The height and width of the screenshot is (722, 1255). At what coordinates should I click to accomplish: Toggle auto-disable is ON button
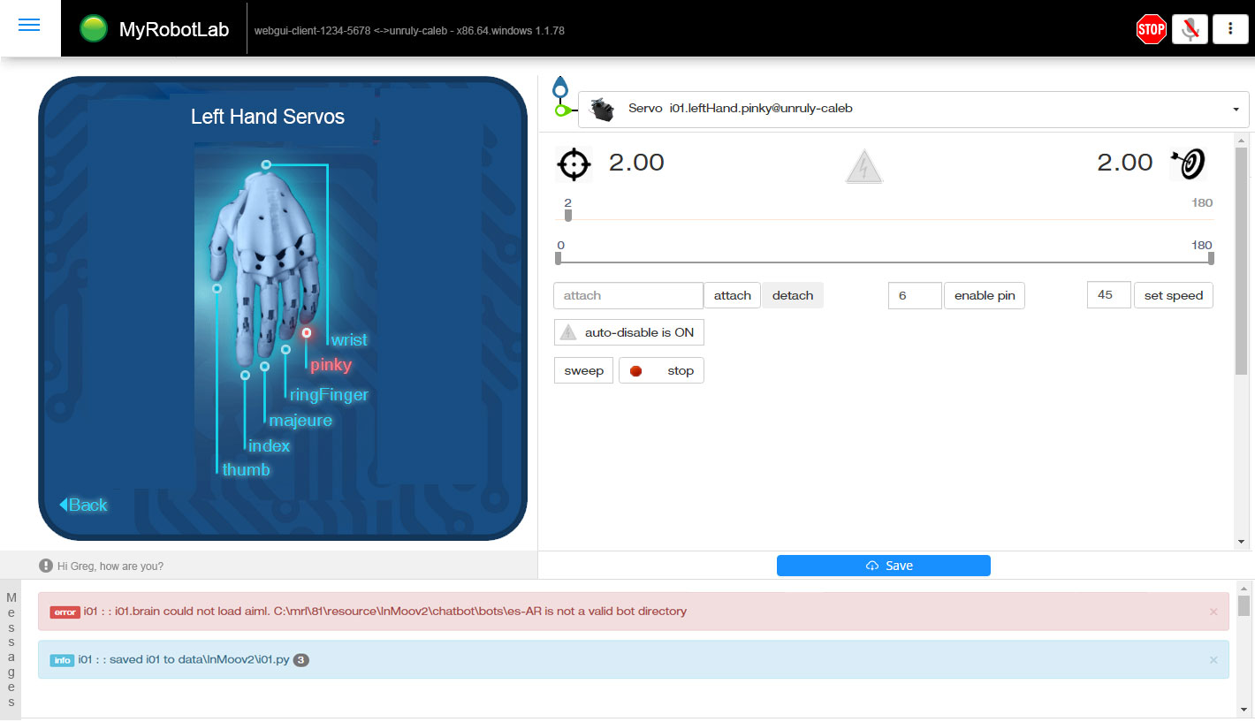click(629, 332)
